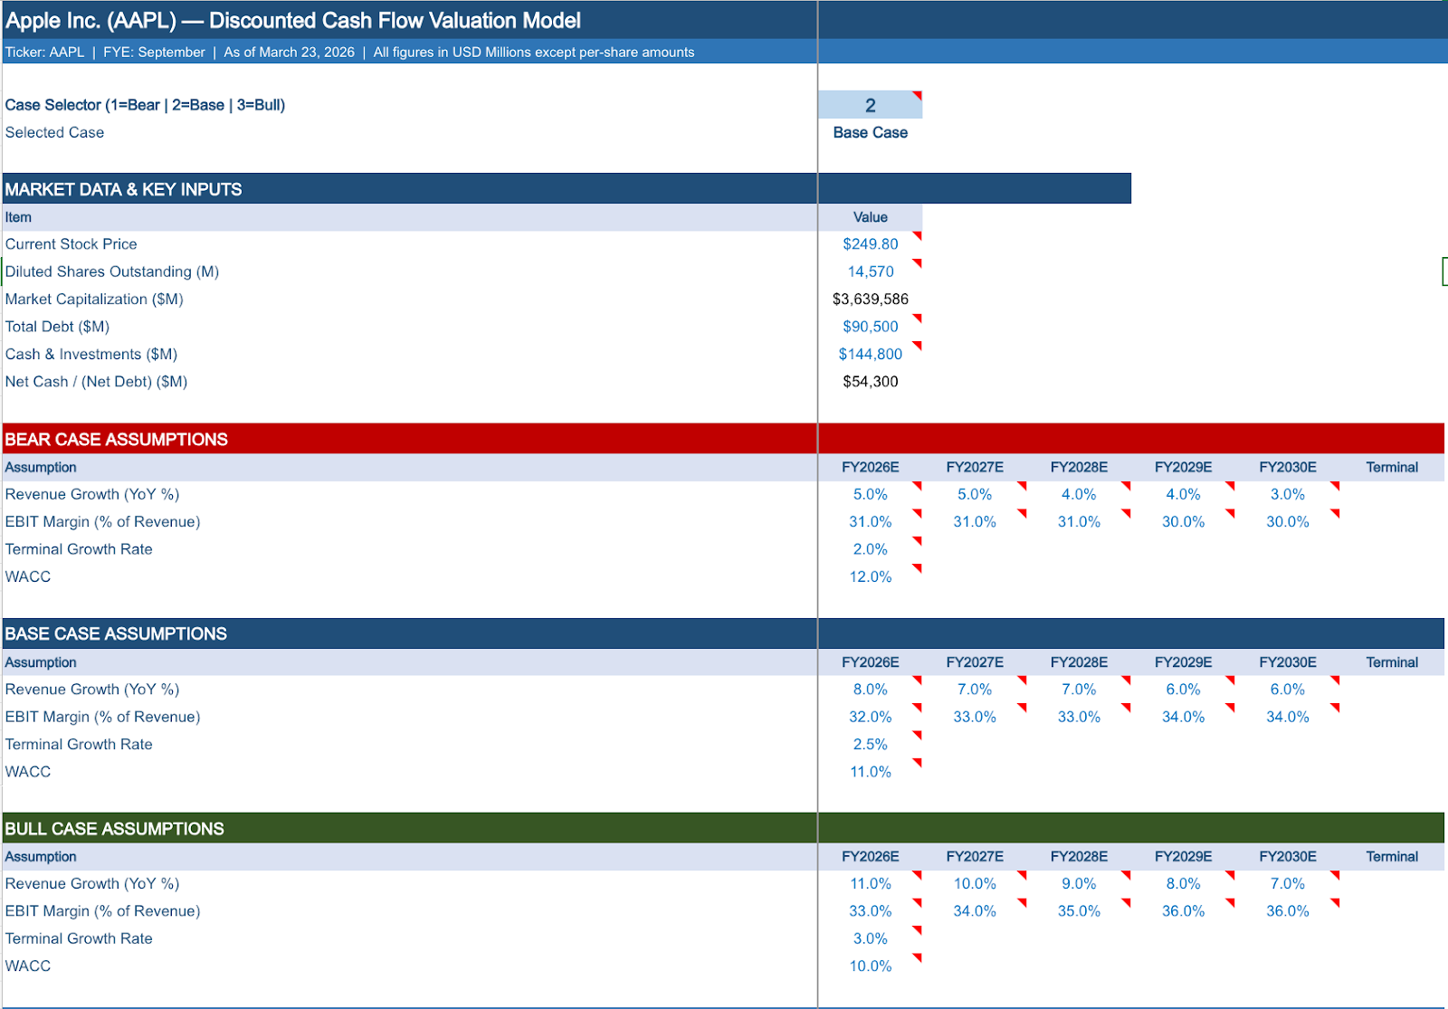Click the 14,570 diluted shares cell

(870, 271)
